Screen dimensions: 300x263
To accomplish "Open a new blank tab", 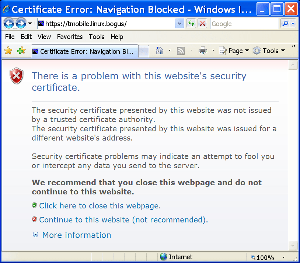I will (x=144, y=51).
